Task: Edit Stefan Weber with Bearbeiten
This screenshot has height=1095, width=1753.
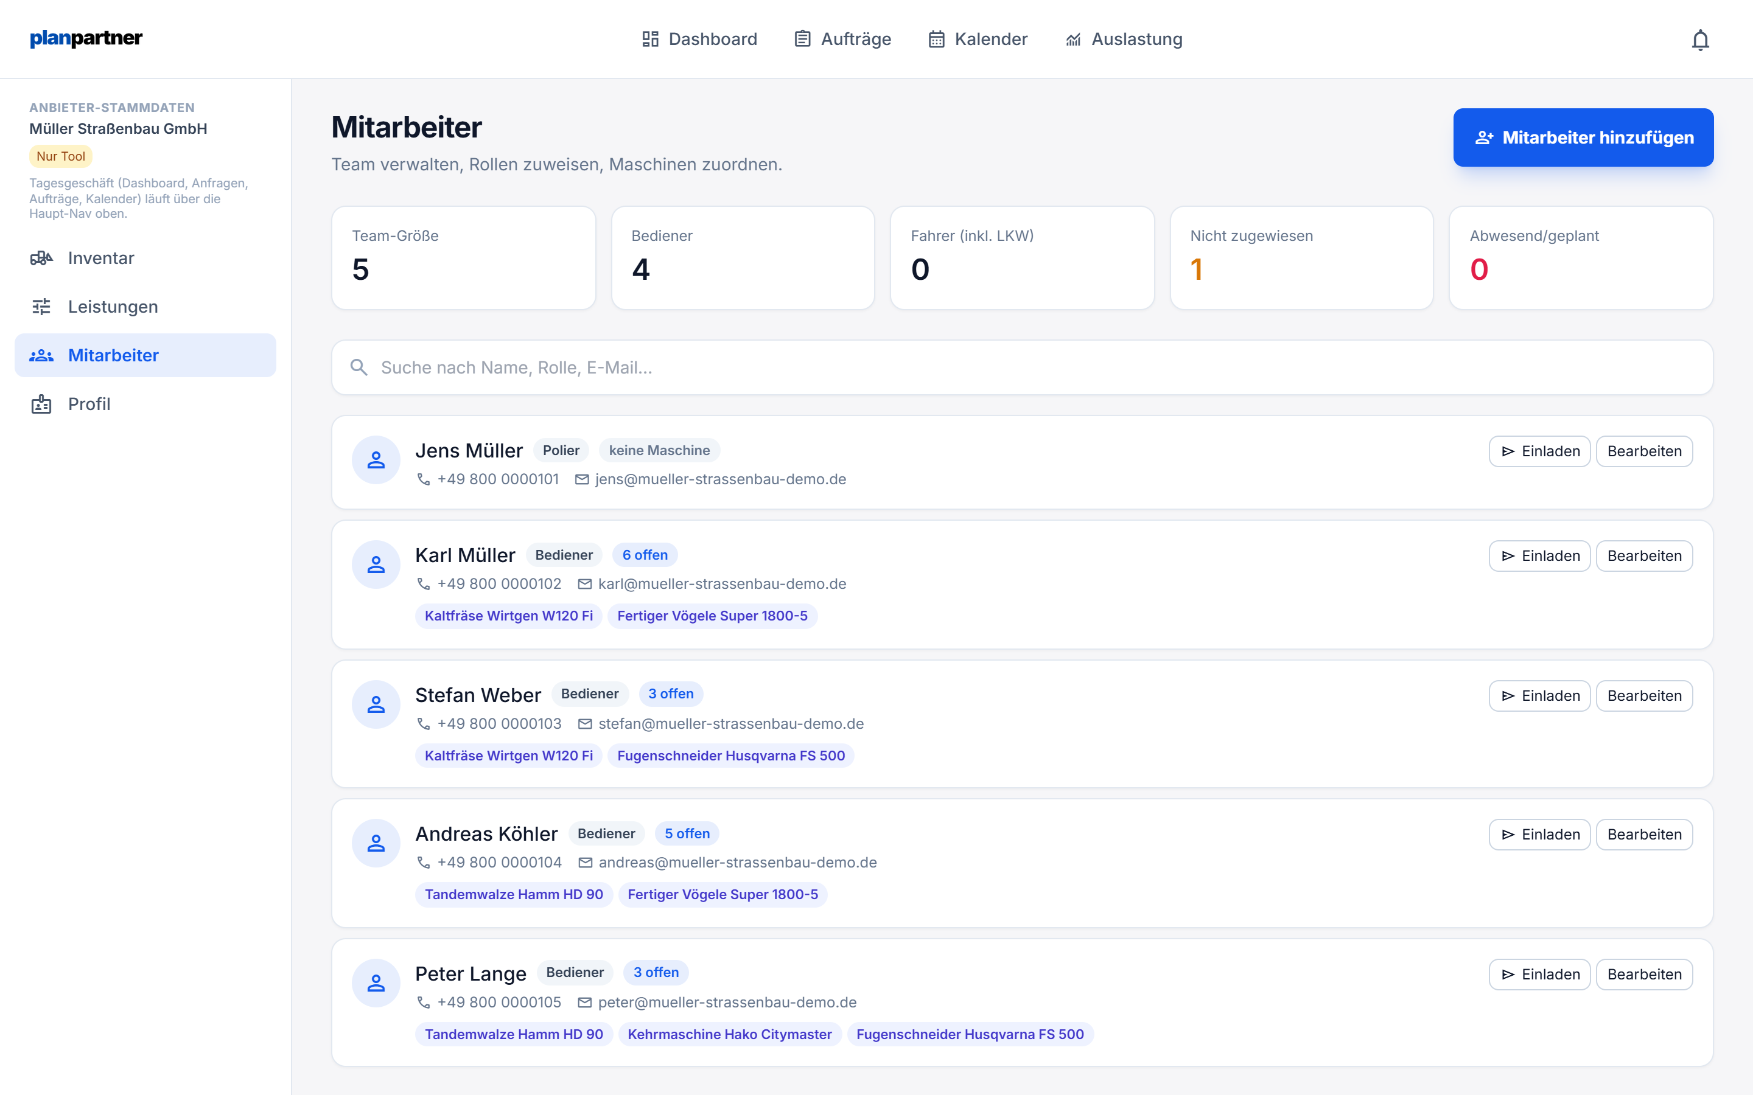Action: pos(1644,696)
